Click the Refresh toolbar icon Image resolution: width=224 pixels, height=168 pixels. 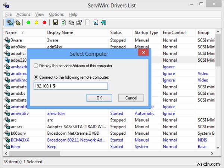[63, 22]
